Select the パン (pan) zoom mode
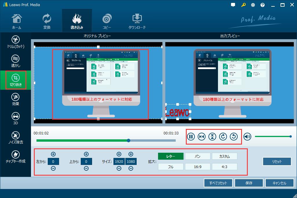 coord(197,156)
